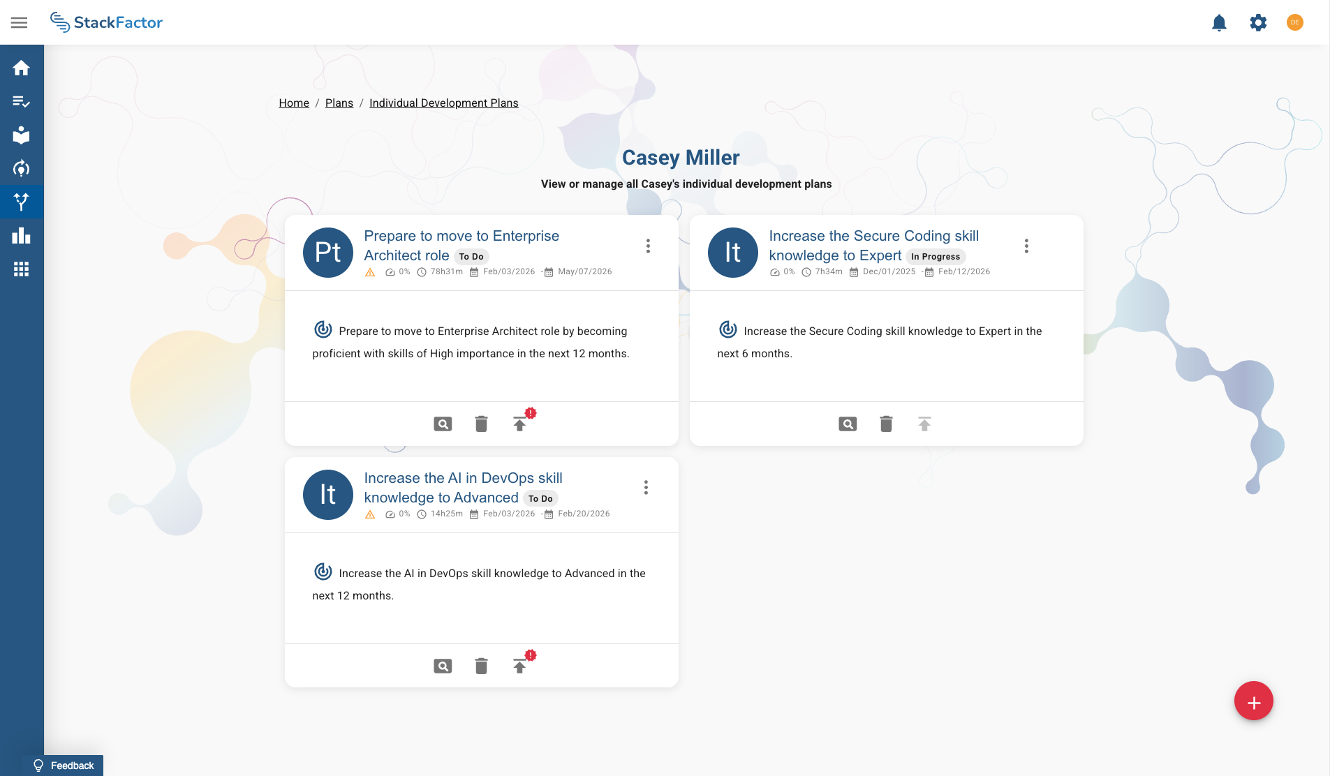Open options menu on AI in DevOps card
Screen dimensions: 1330x776
tap(646, 488)
